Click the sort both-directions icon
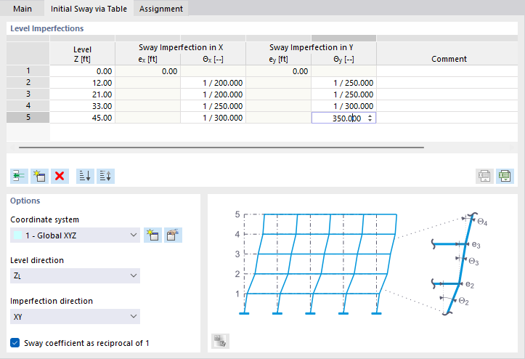 [105, 176]
